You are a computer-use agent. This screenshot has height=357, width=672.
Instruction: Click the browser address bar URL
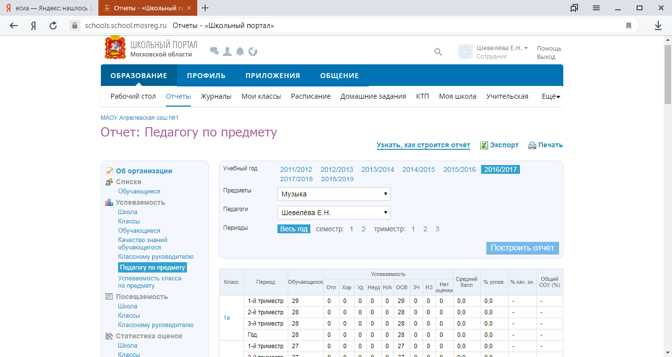[x=126, y=26]
